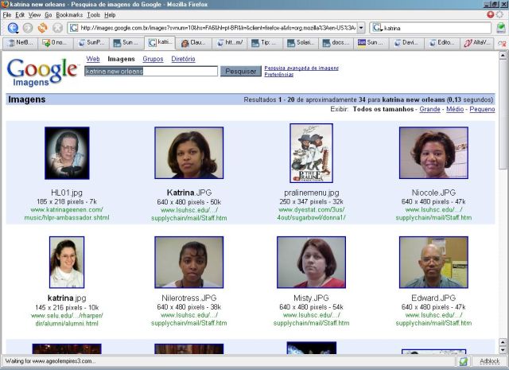Open the Go menu

tap(49, 15)
